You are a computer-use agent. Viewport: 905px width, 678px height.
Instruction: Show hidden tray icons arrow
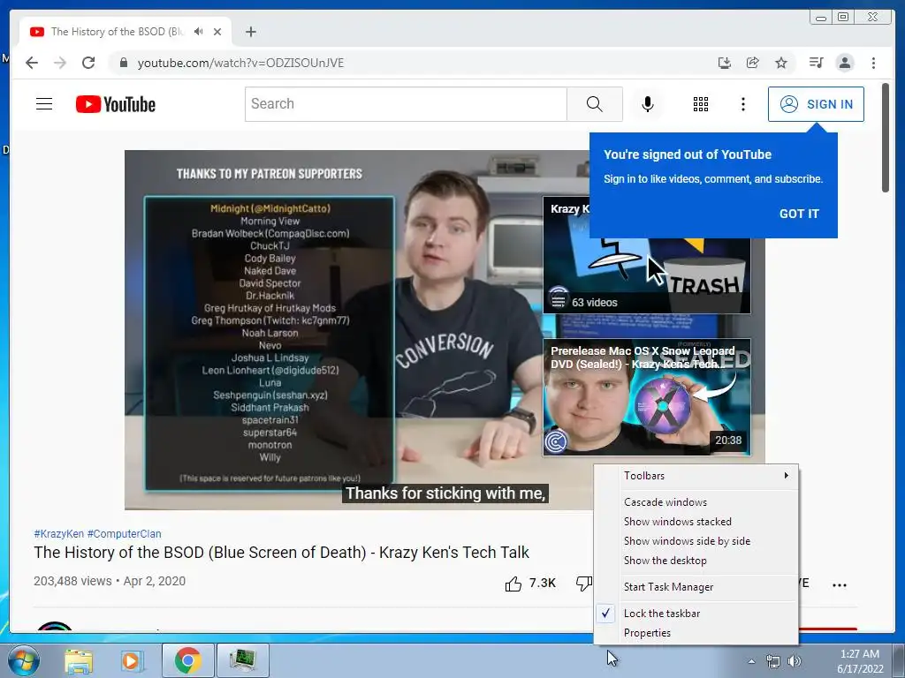tap(751, 661)
